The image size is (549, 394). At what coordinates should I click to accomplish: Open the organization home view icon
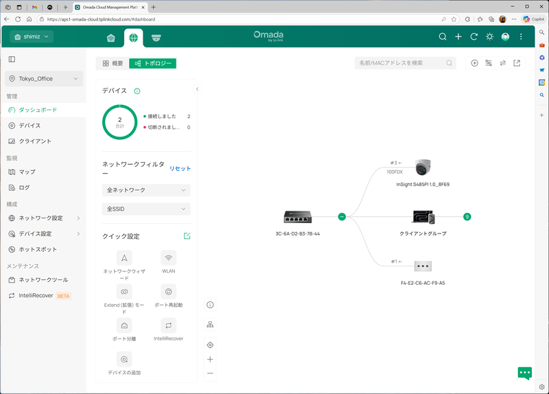pyautogui.click(x=111, y=38)
